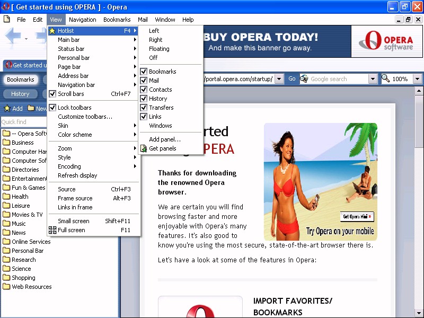This screenshot has height=318, width=424.
Task: Open the Online Services bookmark folder
Action: (x=27, y=242)
